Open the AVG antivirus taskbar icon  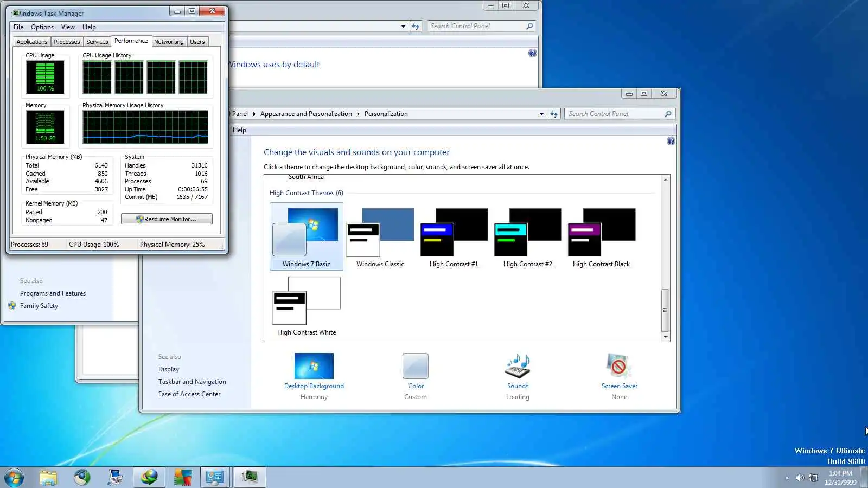(x=183, y=478)
